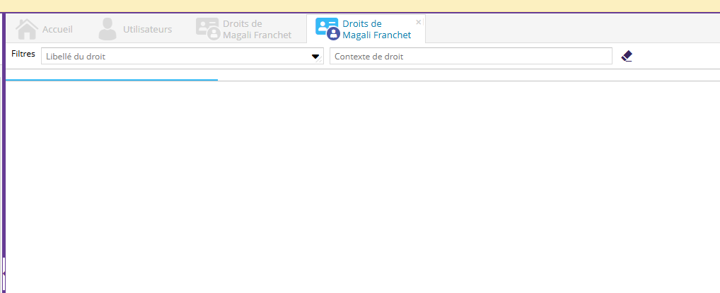Viewport: 720px width, 293px height.
Task: Focus the Contexte de droit field
Action: [470, 56]
